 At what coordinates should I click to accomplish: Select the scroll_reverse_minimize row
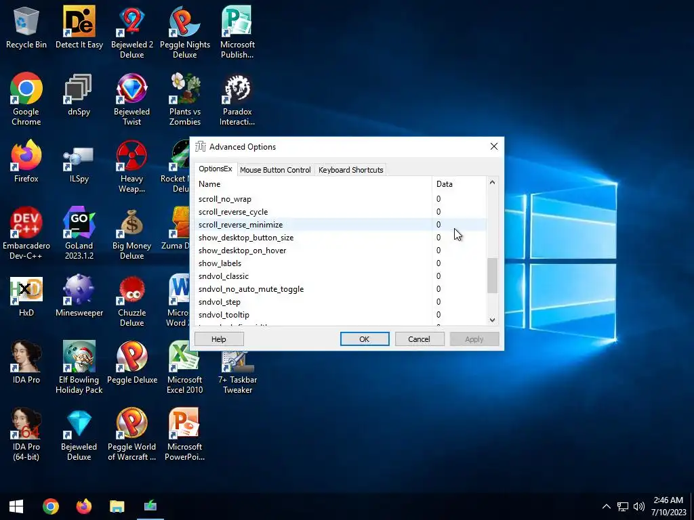click(x=340, y=225)
